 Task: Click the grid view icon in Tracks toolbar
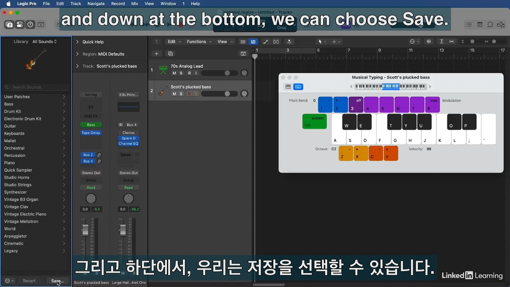click(x=243, y=41)
